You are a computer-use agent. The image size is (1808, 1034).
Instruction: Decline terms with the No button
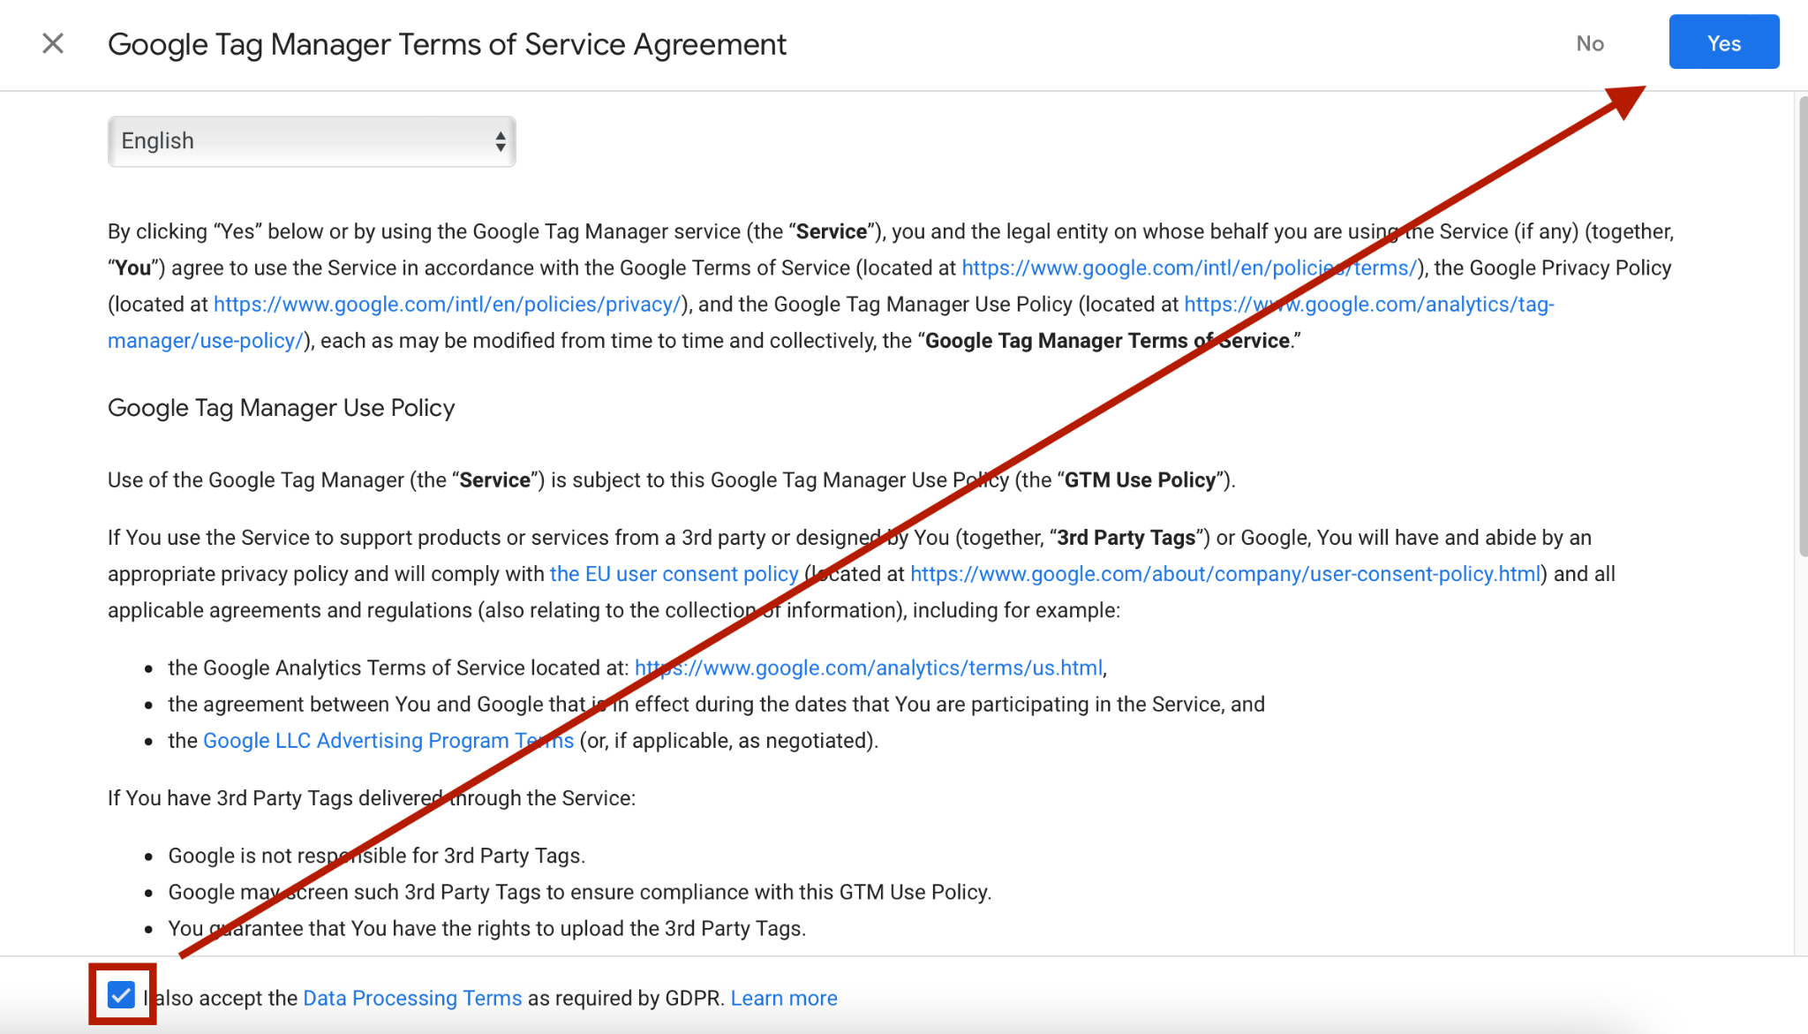tap(1589, 43)
